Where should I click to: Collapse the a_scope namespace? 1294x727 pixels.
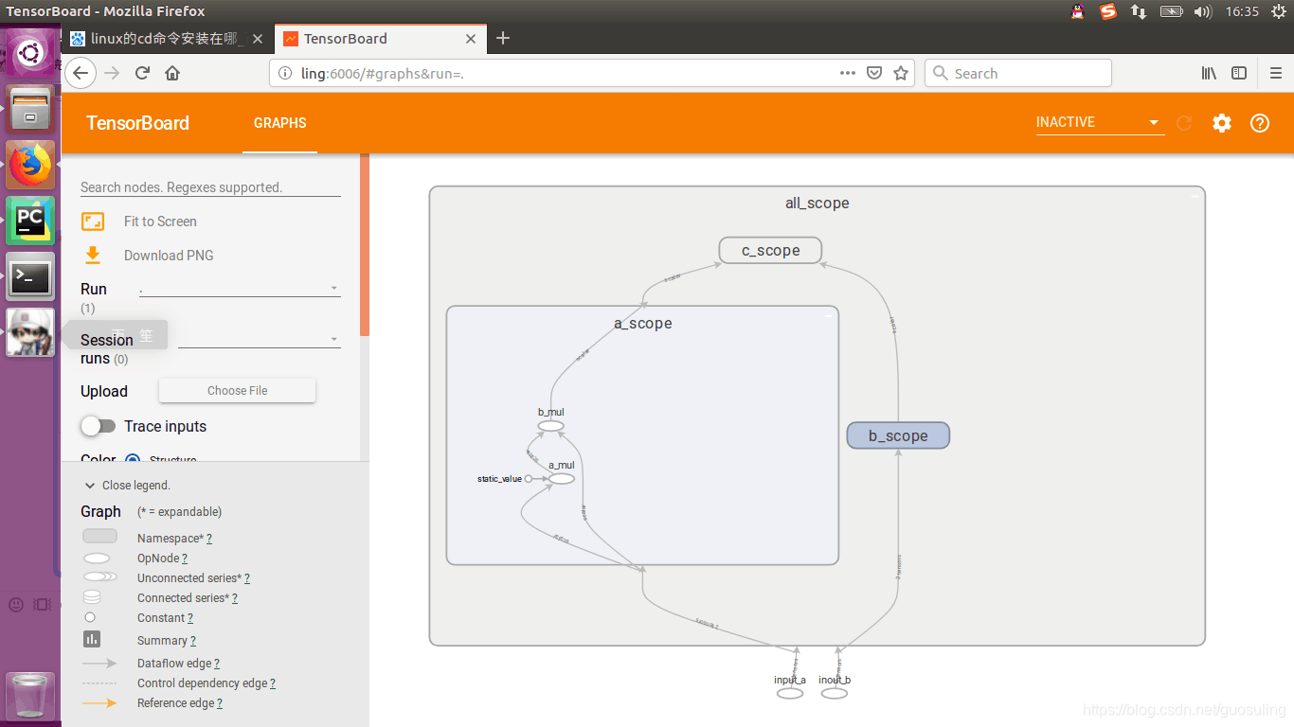pyautogui.click(x=829, y=314)
